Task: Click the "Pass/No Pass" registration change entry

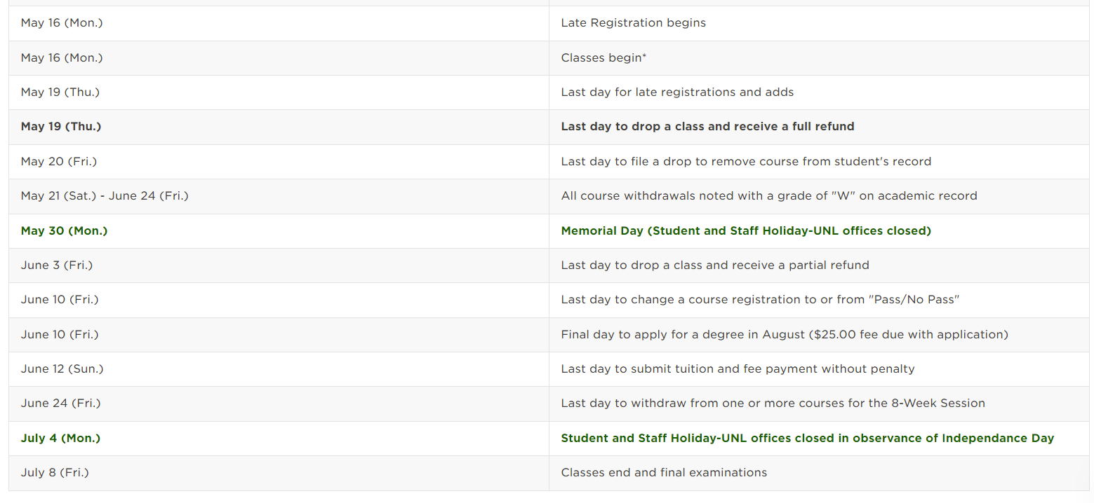Action: pos(760,300)
